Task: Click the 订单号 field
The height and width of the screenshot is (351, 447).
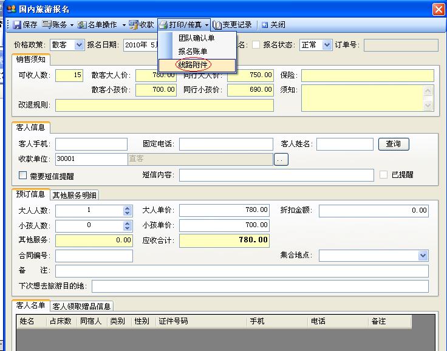Action: click(x=401, y=45)
